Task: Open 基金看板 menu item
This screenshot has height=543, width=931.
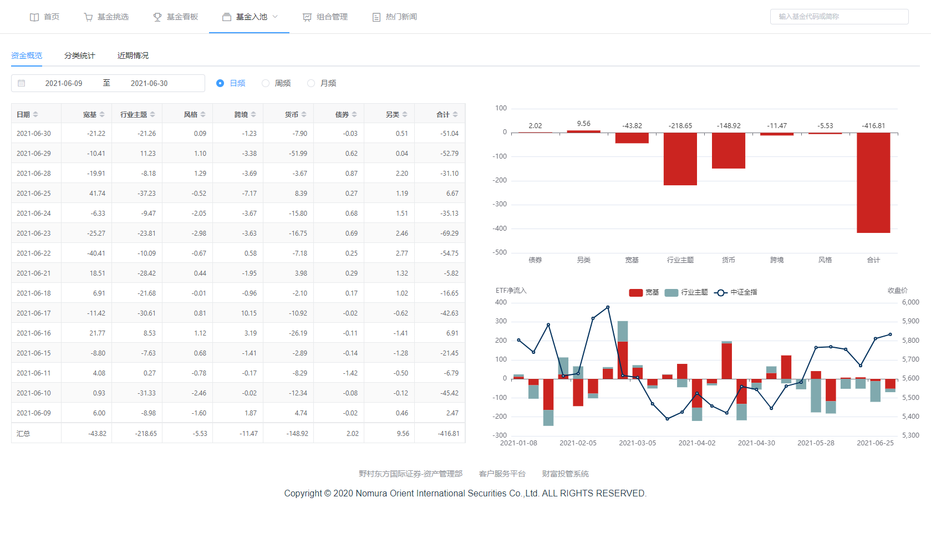Action: (175, 17)
